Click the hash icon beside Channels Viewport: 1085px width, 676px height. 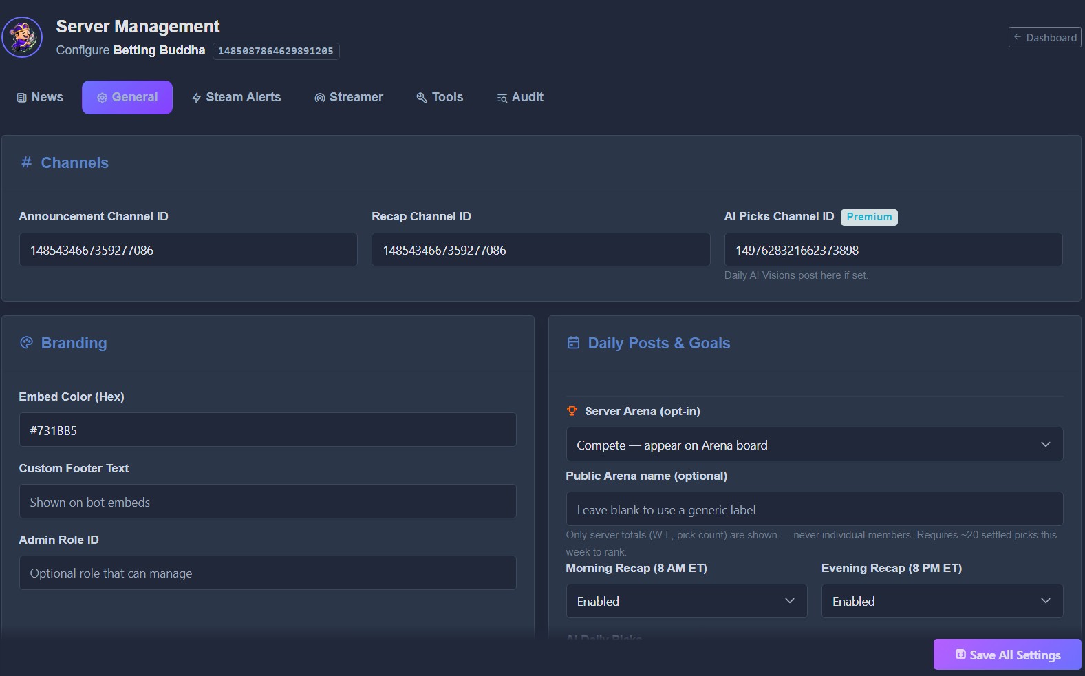[x=26, y=162]
